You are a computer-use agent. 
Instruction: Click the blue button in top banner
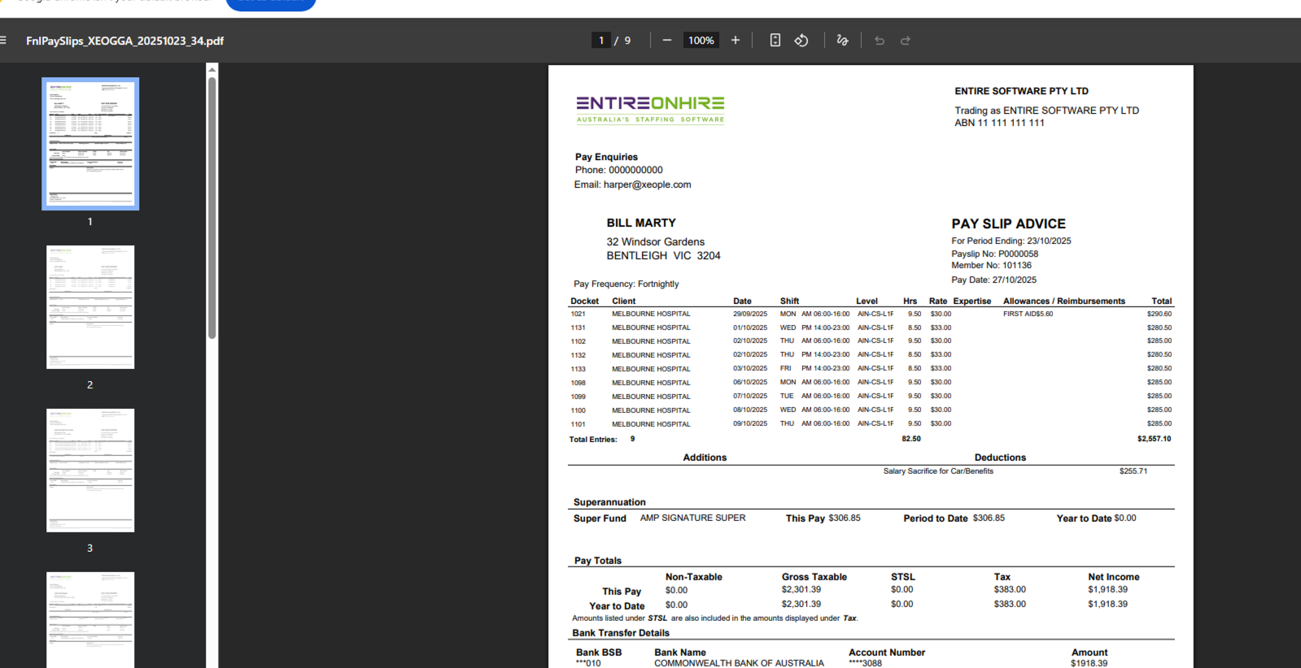pos(270,3)
